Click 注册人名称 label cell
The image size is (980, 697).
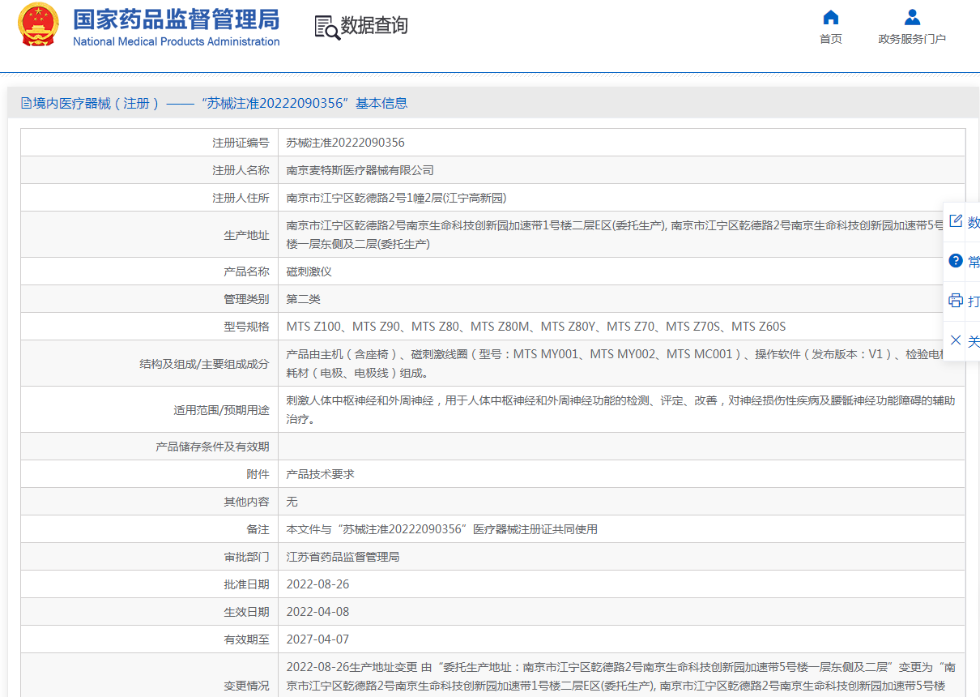pos(150,170)
